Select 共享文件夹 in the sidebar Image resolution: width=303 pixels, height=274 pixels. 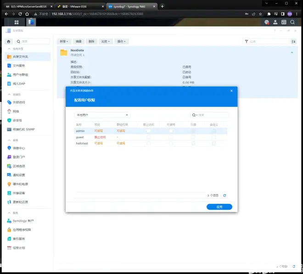pyautogui.click(x=27, y=56)
